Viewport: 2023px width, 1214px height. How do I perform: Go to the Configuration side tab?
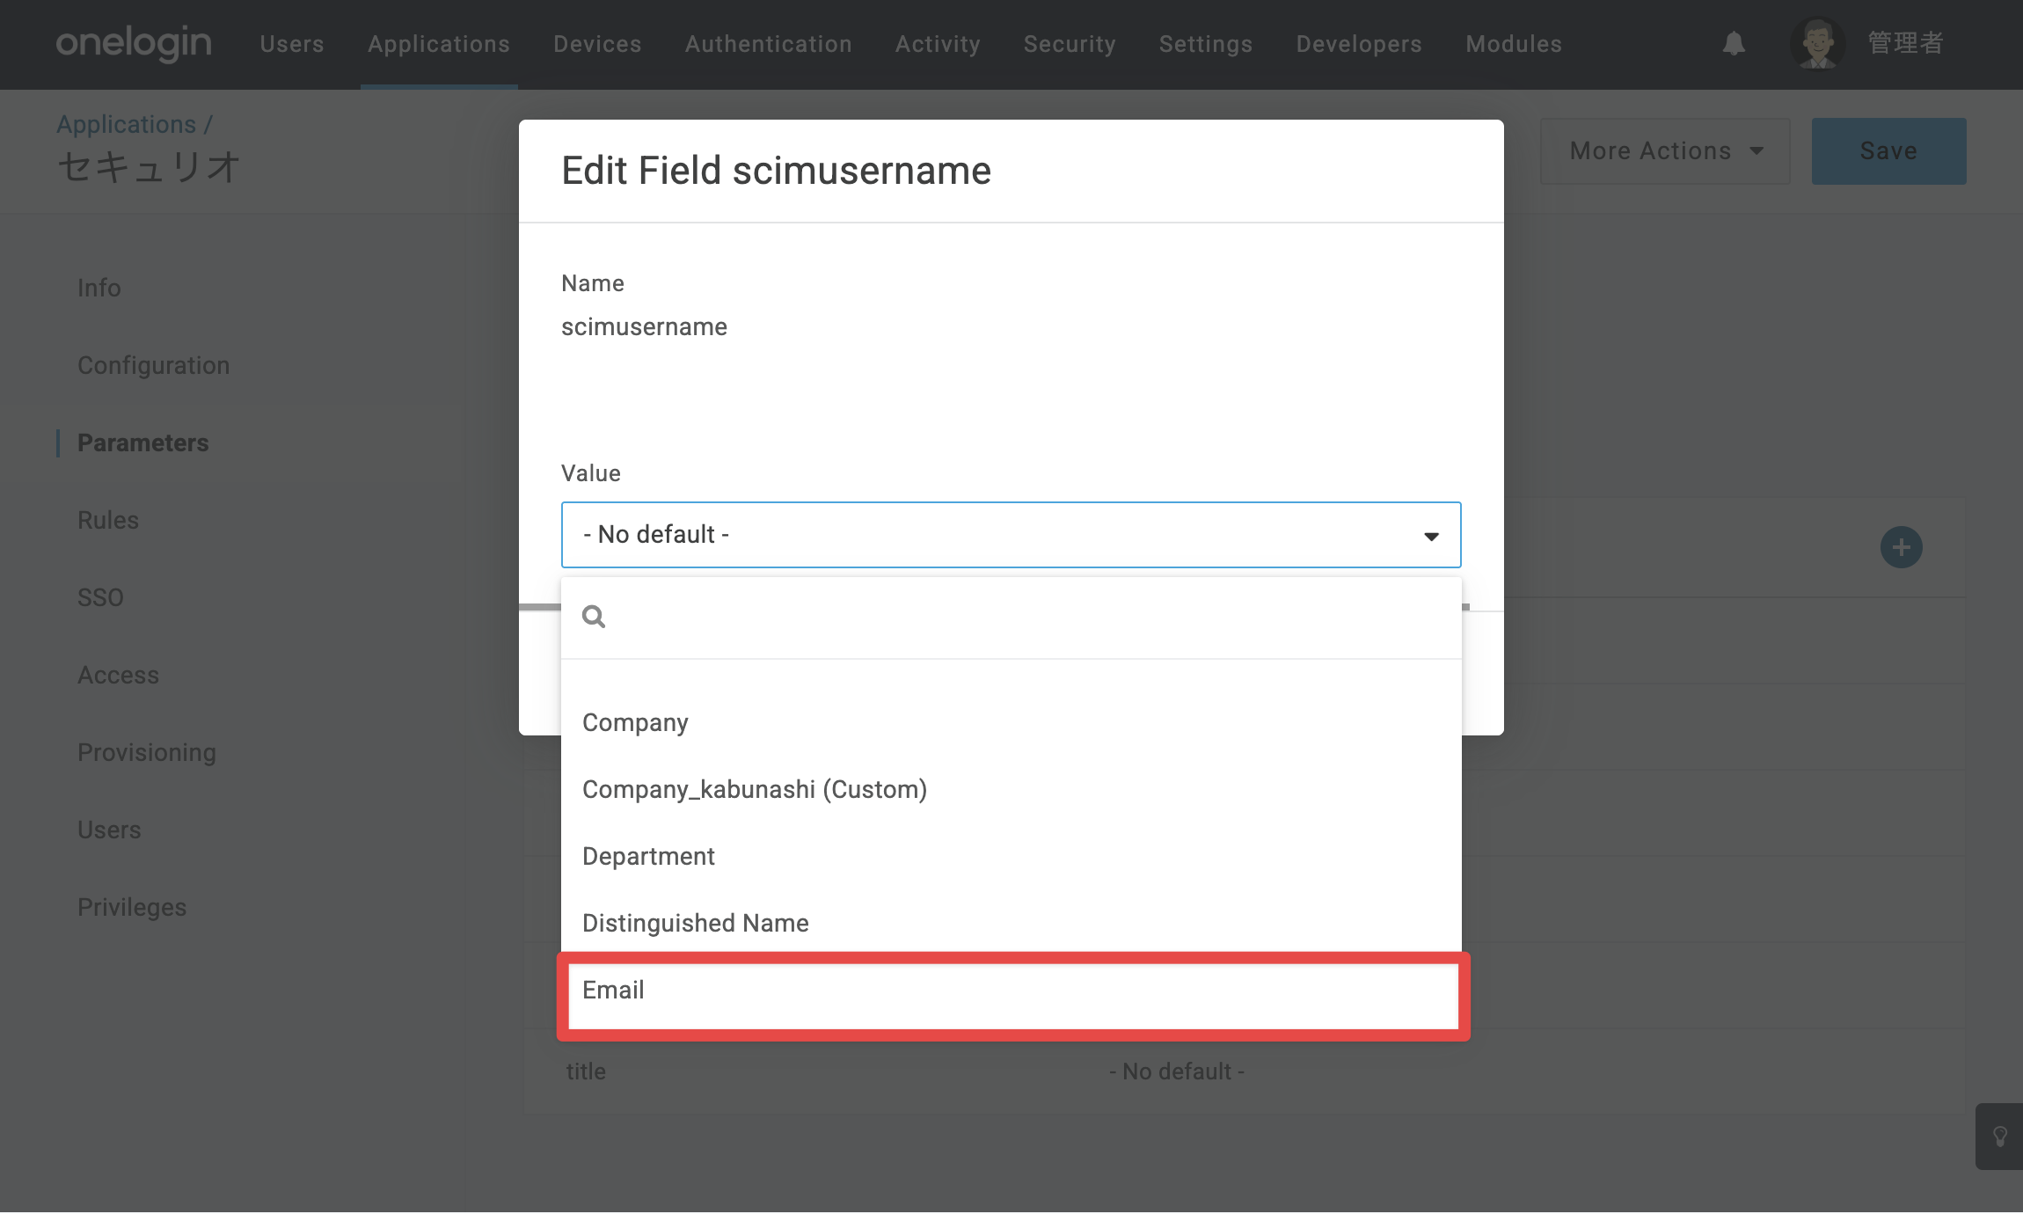tap(153, 365)
